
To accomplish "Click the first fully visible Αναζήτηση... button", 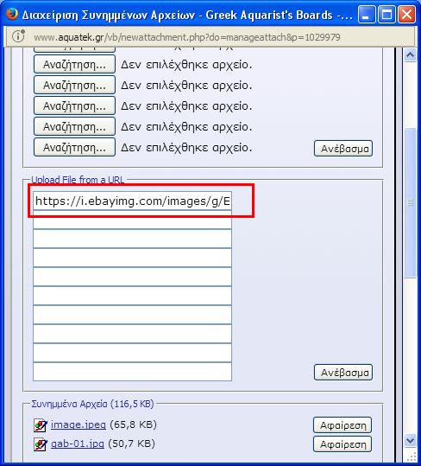I will pos(74,64).
